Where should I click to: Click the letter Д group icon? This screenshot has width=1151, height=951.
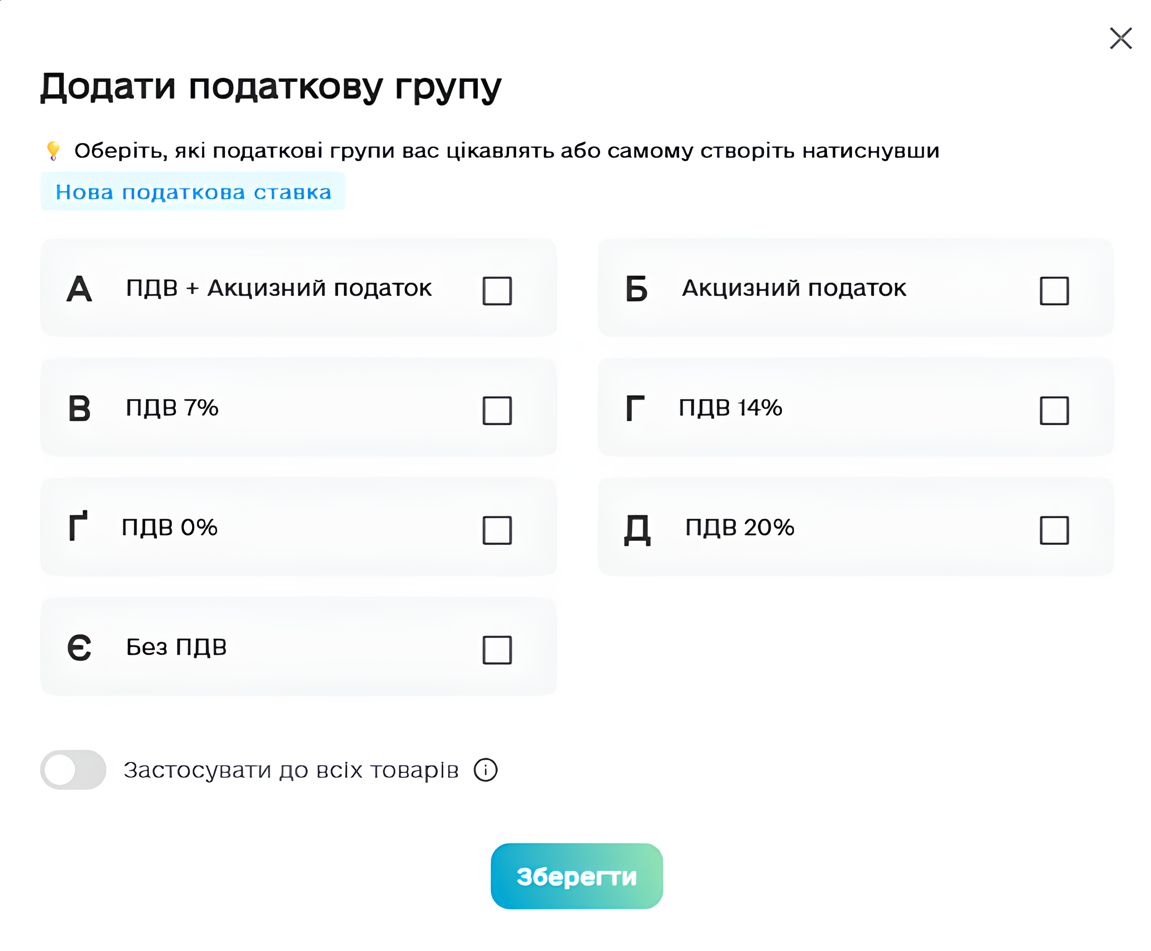tap(637, 529)
